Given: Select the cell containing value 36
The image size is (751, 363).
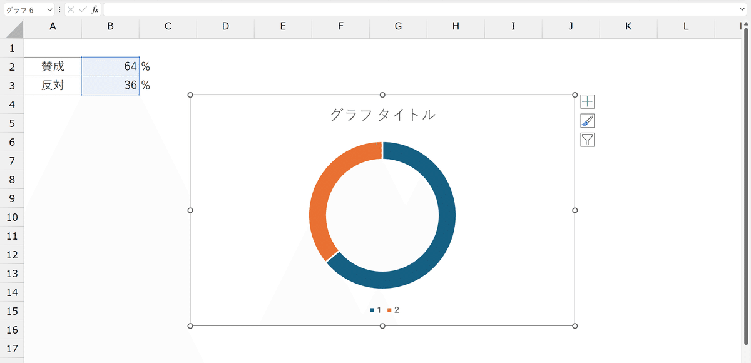Looking at the screenshot, I should coord(110,86).
